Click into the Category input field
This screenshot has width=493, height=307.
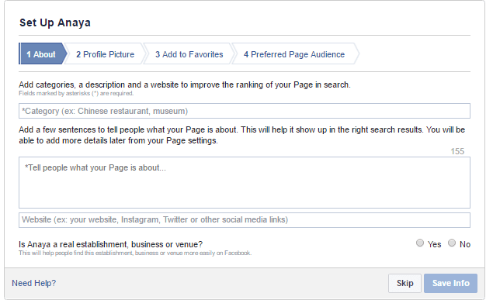point(245,111)
